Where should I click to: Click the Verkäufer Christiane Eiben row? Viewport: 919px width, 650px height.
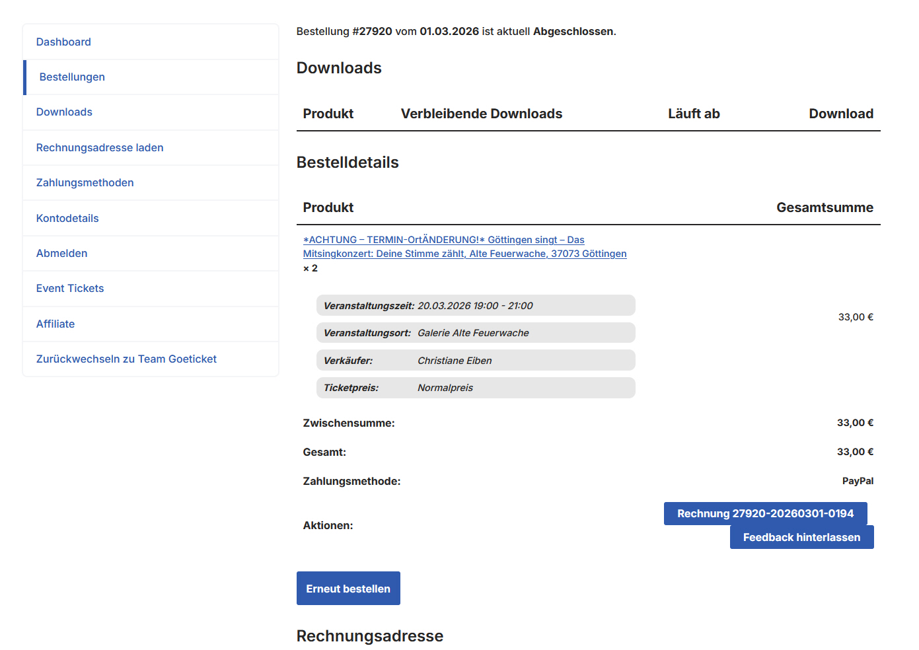coord(476,361)
